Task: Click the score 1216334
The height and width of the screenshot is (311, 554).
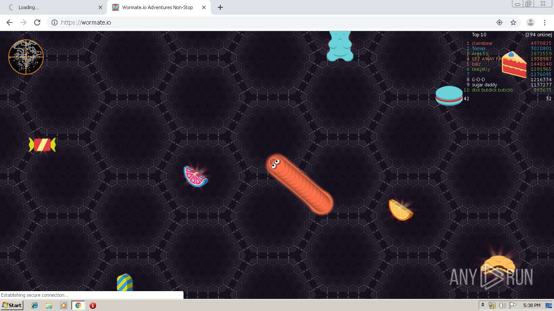Action: tap(541, 79)
